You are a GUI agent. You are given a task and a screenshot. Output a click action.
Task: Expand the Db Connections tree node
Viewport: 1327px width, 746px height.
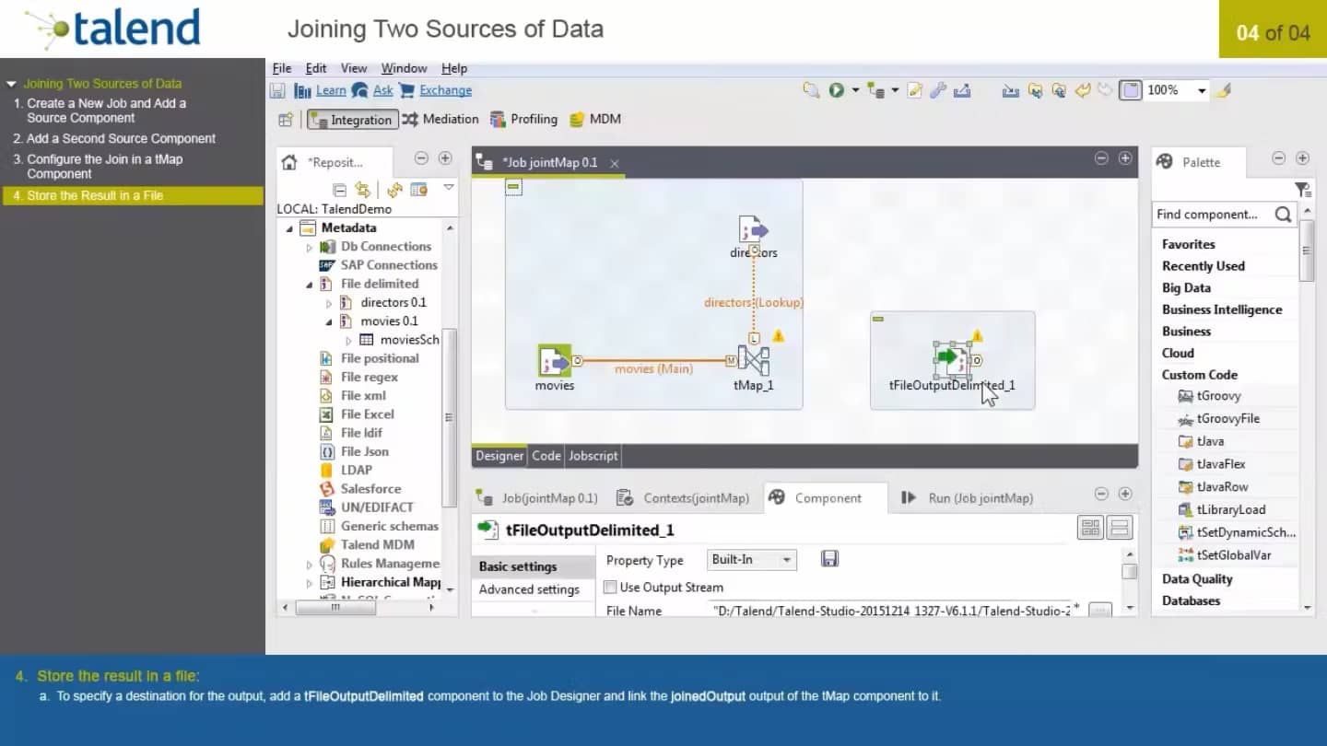(310, 247)
